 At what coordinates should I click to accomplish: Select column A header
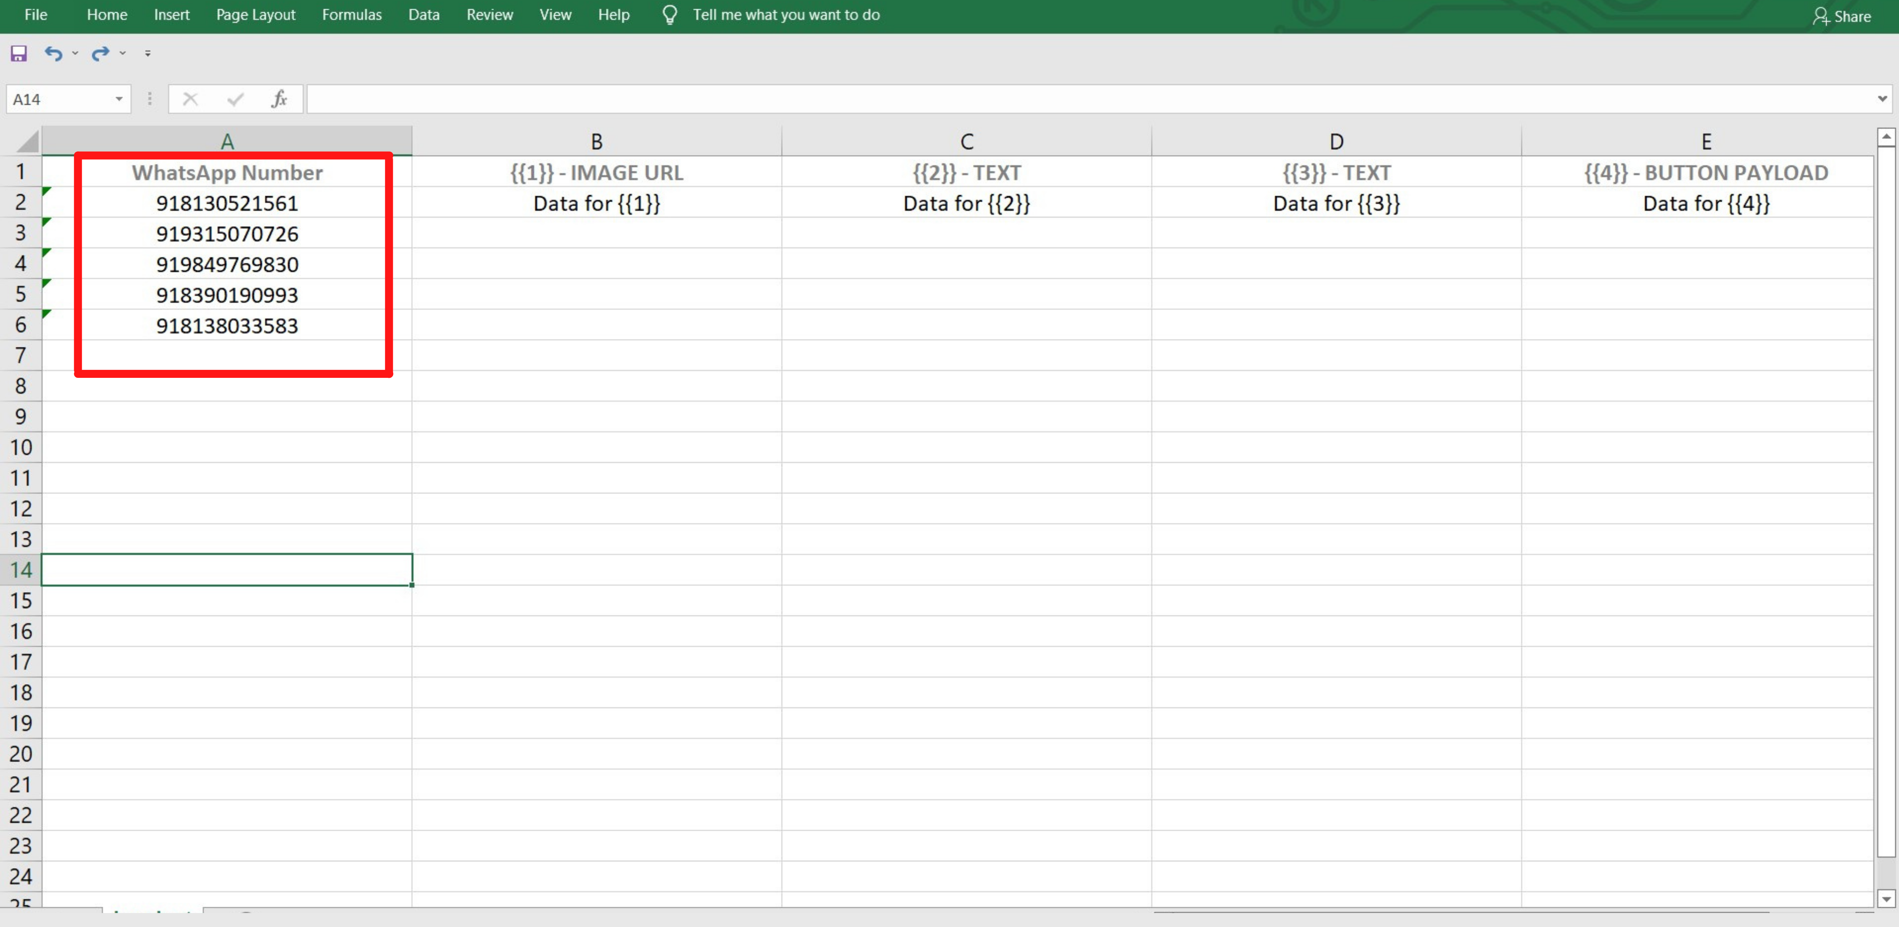click(227, 141)
